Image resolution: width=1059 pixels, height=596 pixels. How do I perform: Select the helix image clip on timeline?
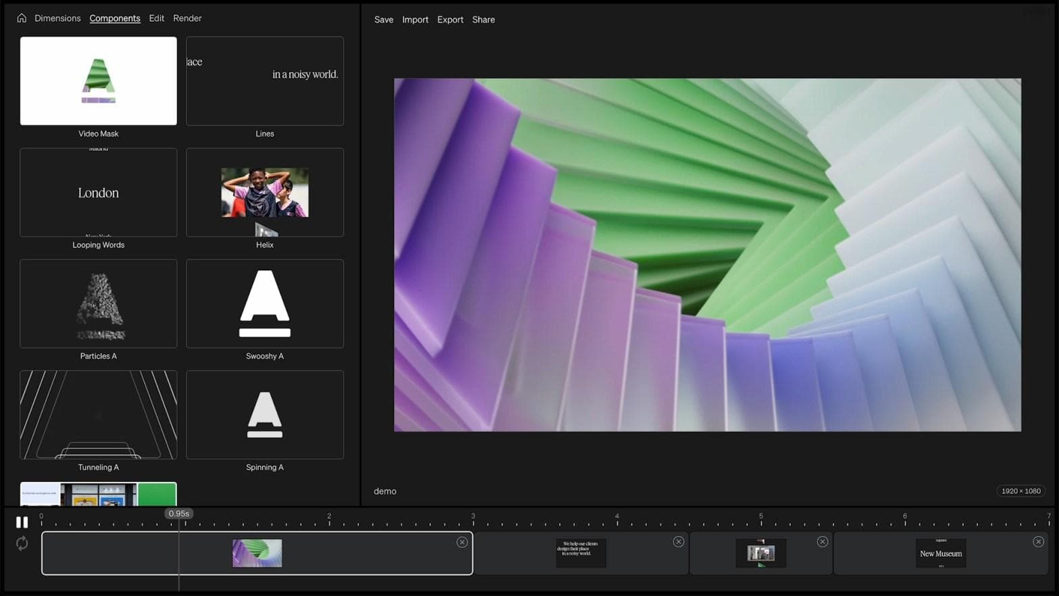(x=761, y=553)
